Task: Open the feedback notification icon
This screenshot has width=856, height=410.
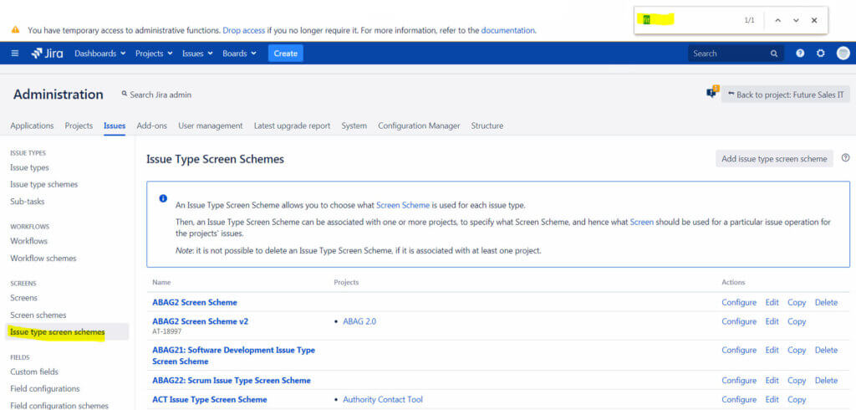Action: 711,92
